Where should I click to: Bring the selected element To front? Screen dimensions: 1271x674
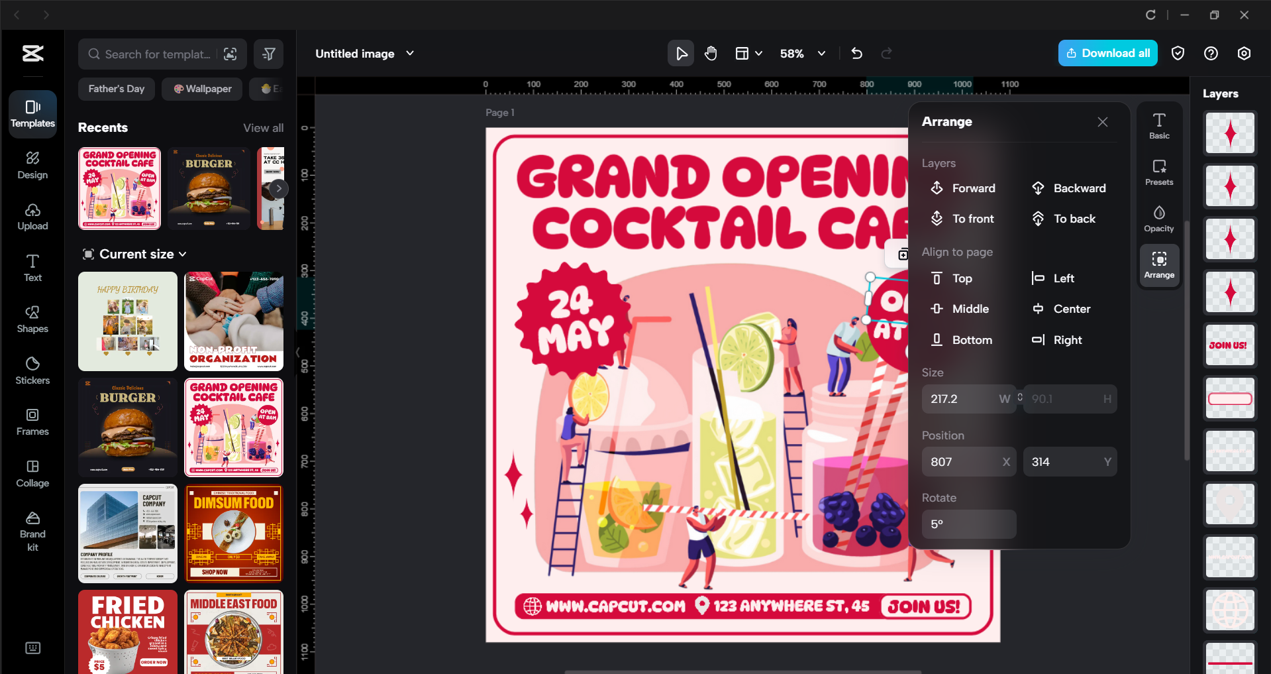click(x=971, y=218)
